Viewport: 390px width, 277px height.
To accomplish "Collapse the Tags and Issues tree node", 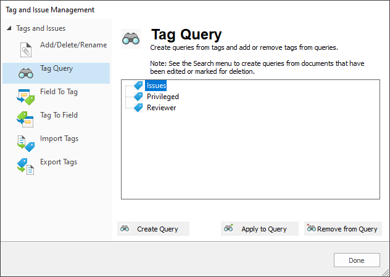I will point(9,28).
